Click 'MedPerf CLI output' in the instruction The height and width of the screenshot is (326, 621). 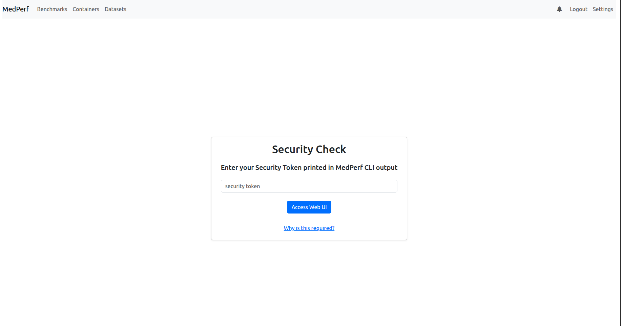pos(367,168)
